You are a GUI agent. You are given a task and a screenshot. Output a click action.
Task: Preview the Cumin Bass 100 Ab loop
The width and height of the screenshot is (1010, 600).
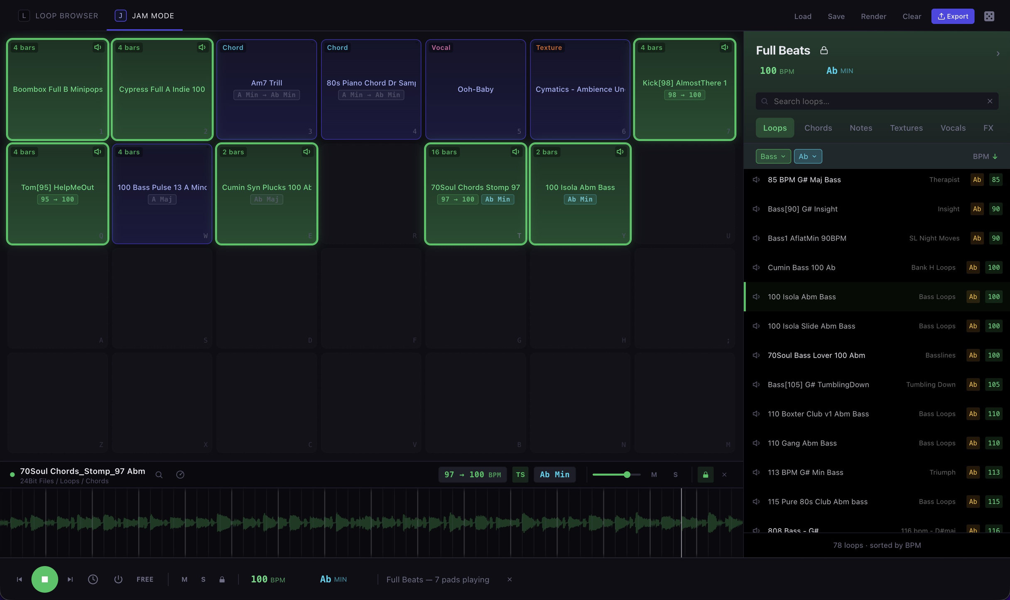coord(756,267)
